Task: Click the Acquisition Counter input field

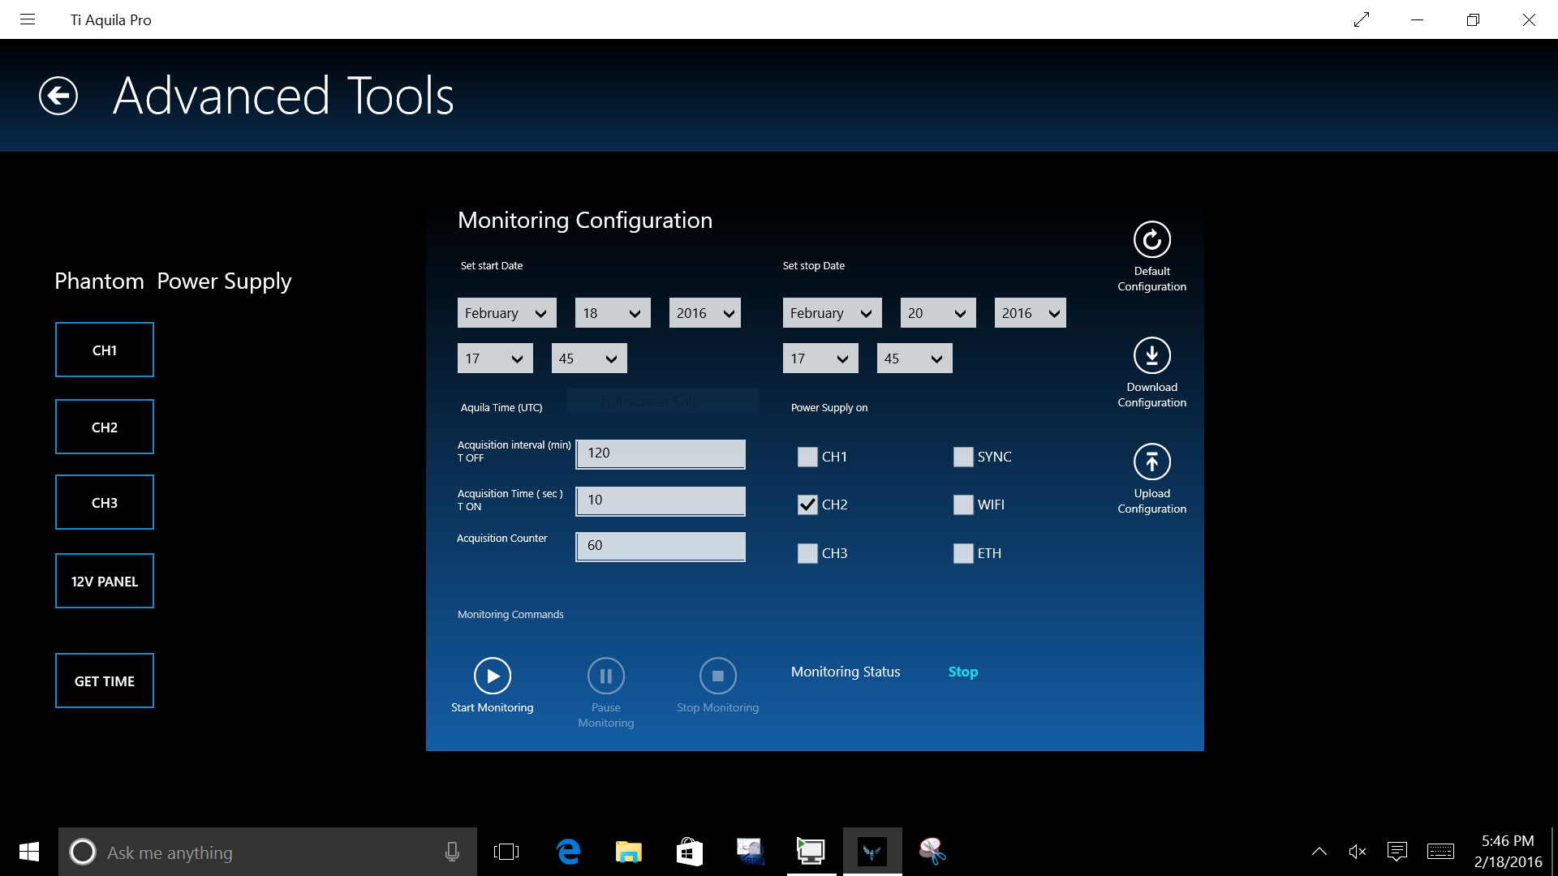Action: (x=661, y=546)
